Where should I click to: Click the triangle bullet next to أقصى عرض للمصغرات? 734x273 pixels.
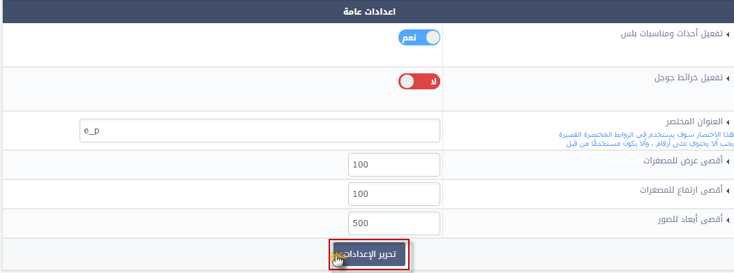[x=729, y=161]
